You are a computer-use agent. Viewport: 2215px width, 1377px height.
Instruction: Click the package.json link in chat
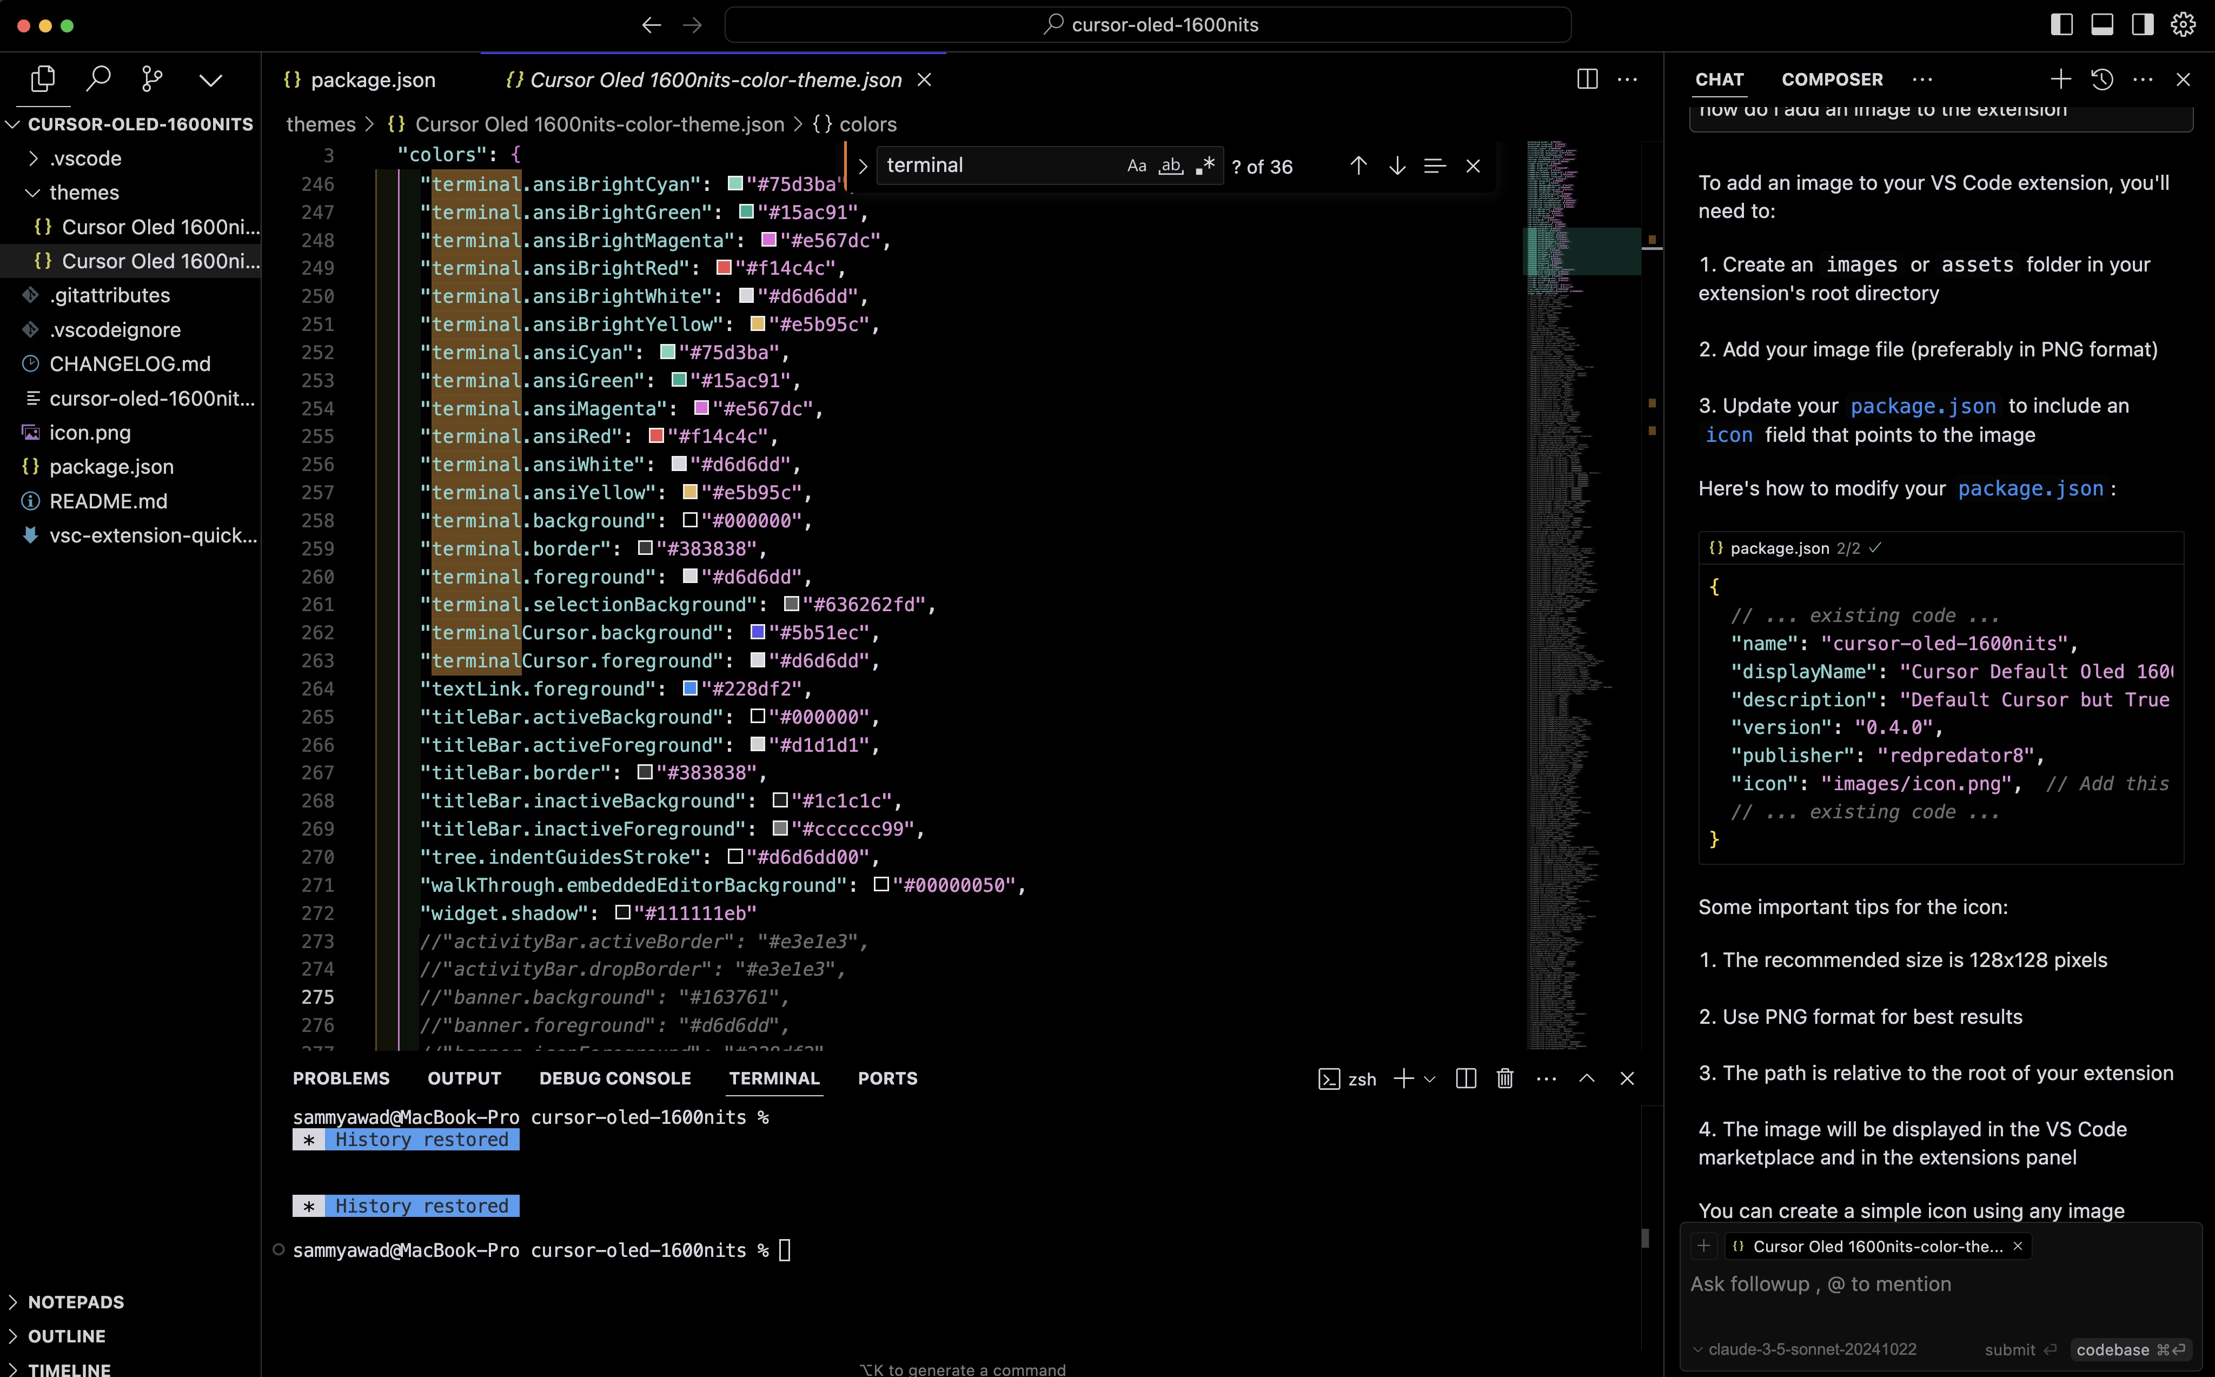(x=1923, y=406)
